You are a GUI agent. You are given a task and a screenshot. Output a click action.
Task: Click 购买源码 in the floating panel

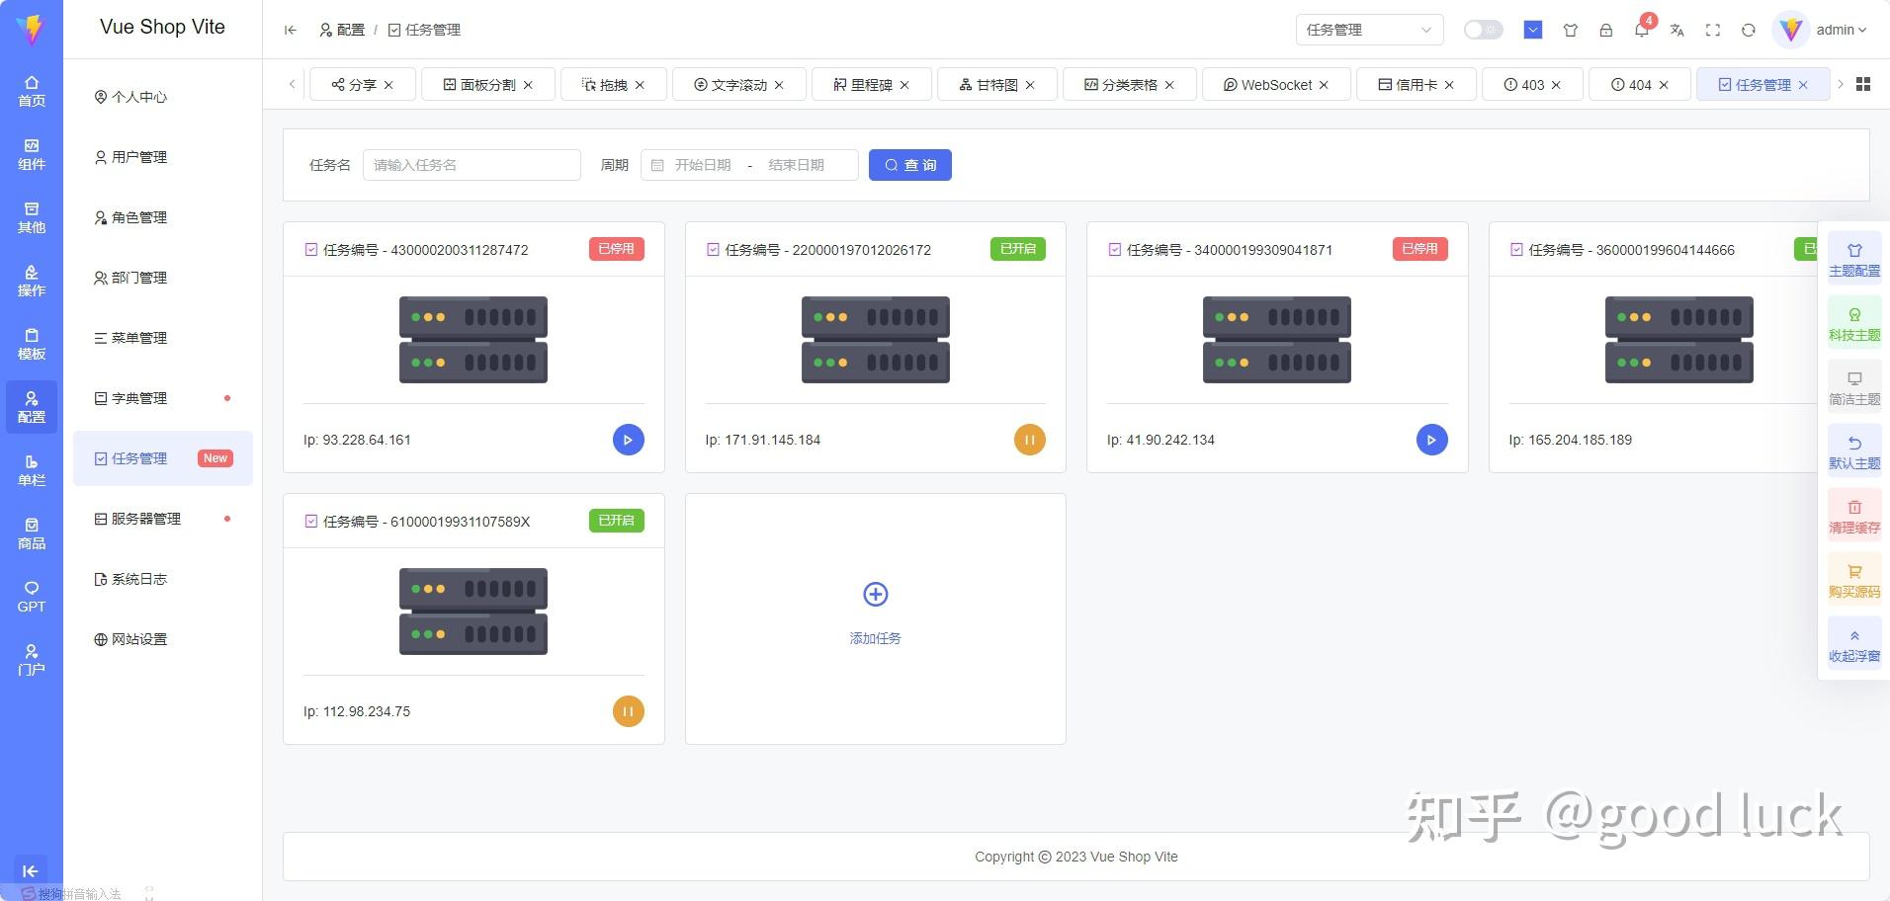click(1854, 581)
